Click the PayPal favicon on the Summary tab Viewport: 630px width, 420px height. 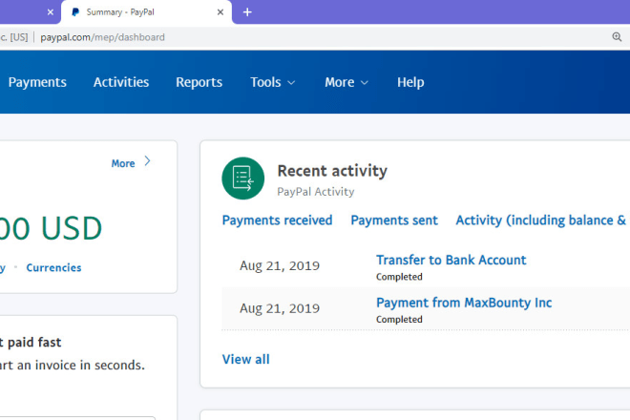(x=75, y=12)
